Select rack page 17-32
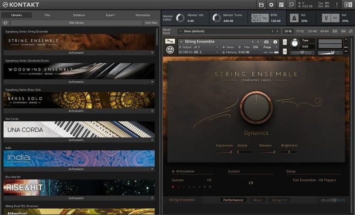The image size is (355, 215). pos(300,31)
